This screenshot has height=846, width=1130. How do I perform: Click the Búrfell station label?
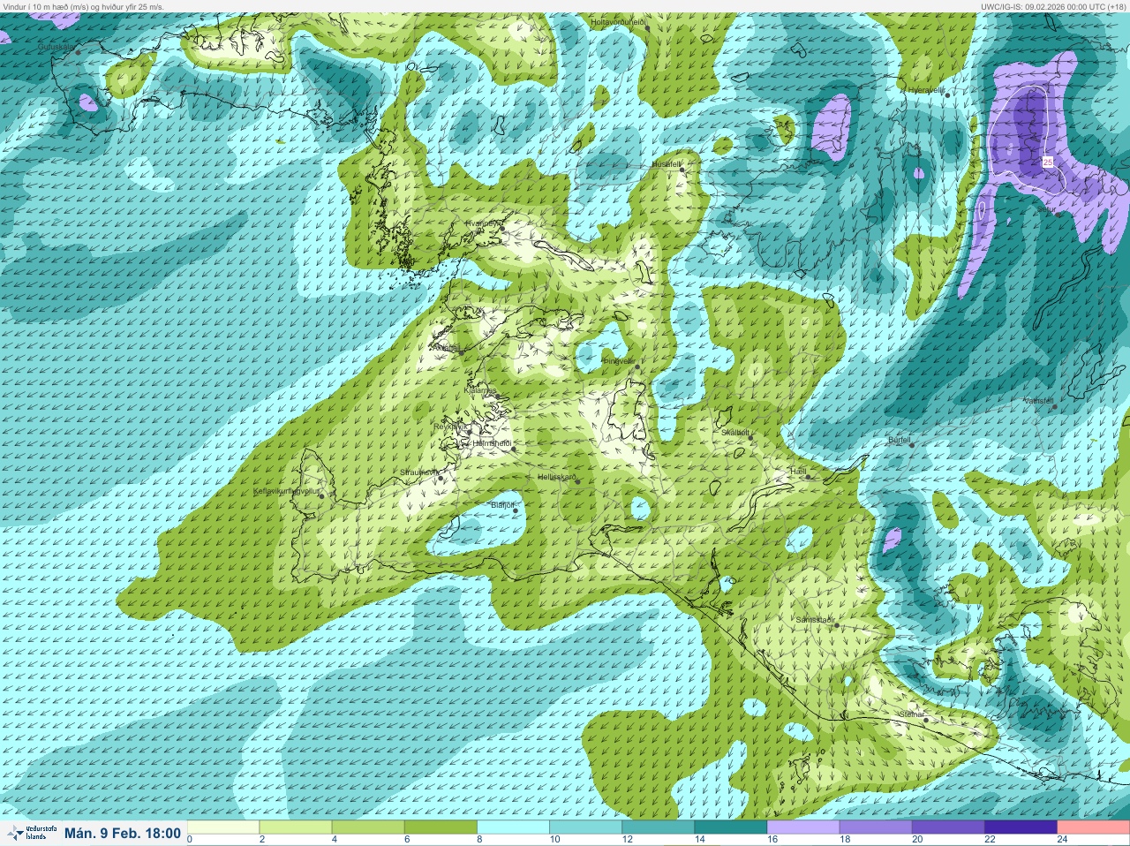coord(899,438)
